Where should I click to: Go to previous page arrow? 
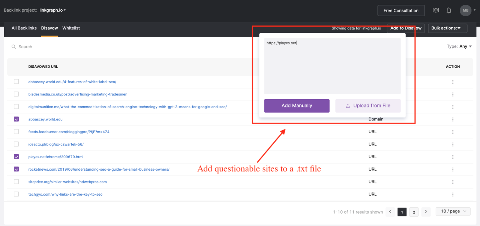(x=390, y=212)
